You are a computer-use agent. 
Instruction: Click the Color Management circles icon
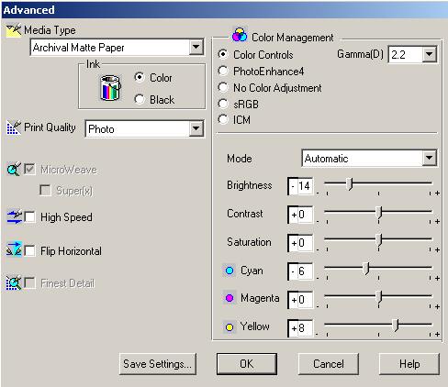240,35
